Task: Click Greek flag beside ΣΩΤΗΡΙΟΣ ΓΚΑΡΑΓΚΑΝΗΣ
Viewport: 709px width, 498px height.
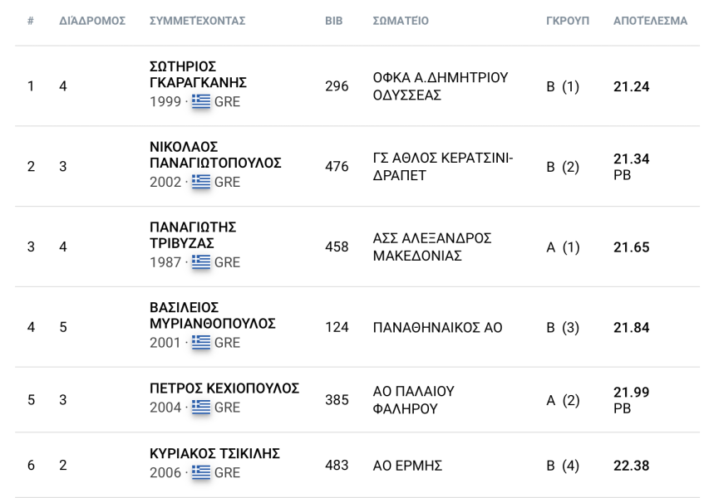Action: 200,101
